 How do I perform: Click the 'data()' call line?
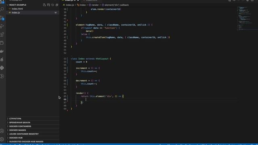[89, 31]
